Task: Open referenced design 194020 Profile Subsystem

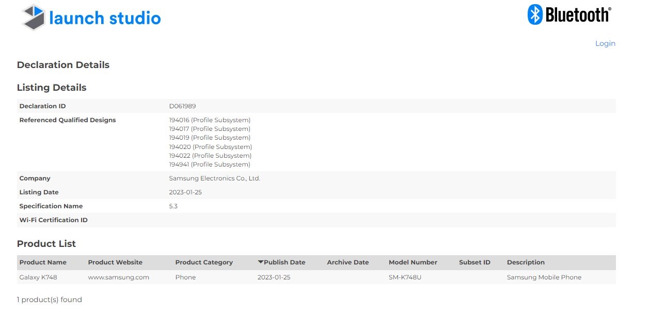Action: 210,147
